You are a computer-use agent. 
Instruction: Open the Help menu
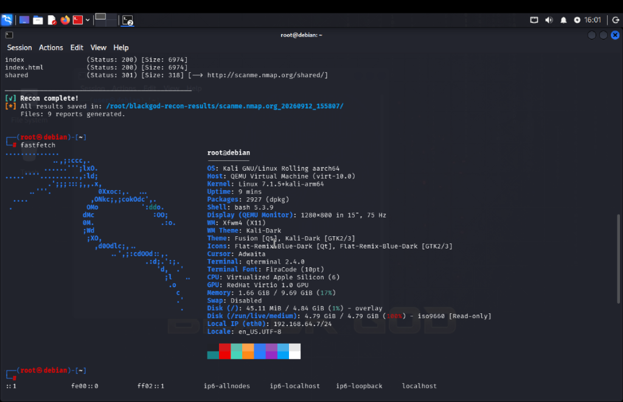click(121, 47)
